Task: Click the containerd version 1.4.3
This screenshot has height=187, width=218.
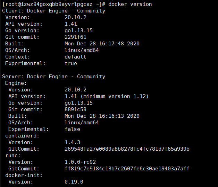Action: point(72,142)
